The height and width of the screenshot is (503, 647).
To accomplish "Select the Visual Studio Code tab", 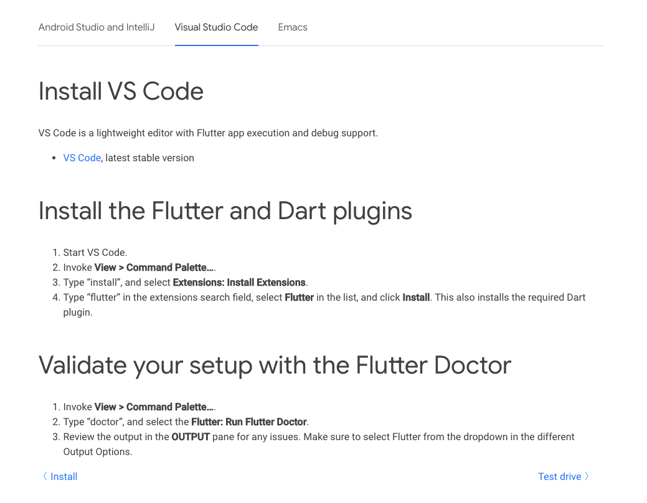I will (216, 27).
